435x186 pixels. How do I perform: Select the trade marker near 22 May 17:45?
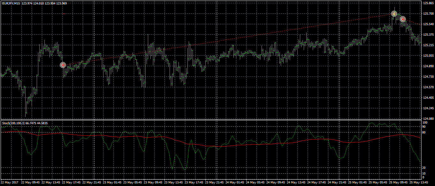point(63,65)
